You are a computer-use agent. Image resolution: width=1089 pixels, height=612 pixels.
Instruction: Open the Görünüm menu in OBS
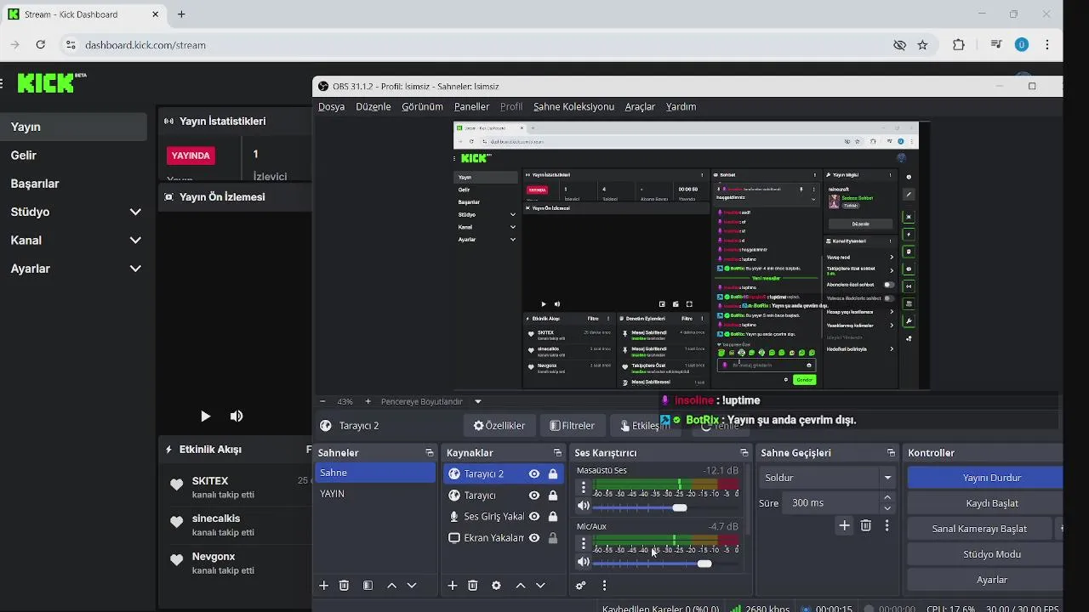click(422, 107)
